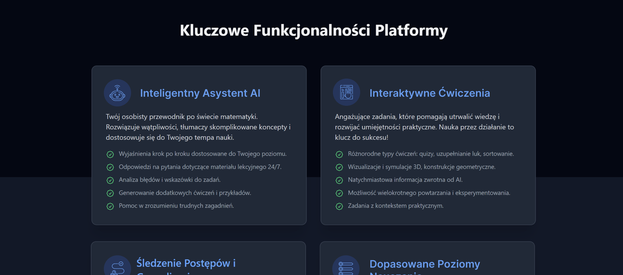Click checkmark next to Wyjaśnienia krok po kroku

pyautogui.click(x=110, y=154)
